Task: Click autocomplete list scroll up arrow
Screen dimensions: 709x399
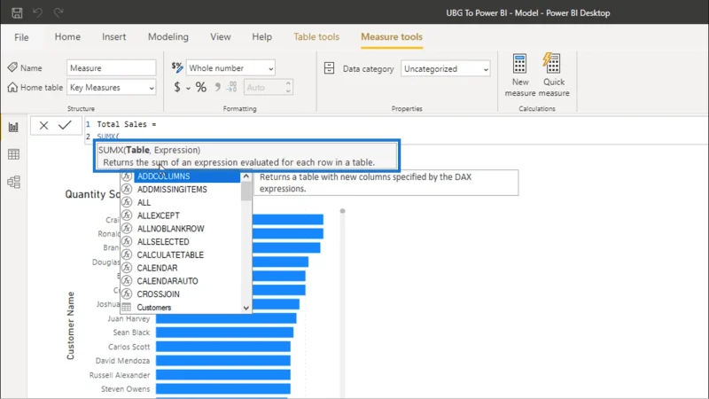Action: tap(246, 176)
